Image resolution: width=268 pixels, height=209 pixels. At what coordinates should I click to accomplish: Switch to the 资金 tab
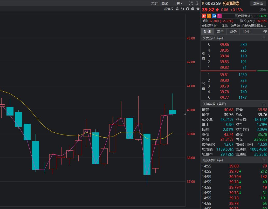[220, 32]
